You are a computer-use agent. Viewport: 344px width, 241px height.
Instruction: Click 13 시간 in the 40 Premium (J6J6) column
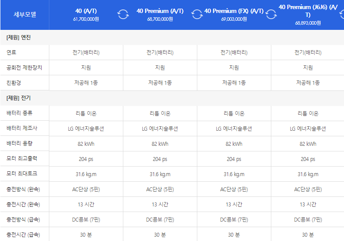308,204
